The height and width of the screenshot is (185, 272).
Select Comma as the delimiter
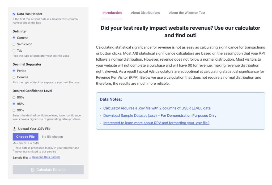tap(14, 38)
